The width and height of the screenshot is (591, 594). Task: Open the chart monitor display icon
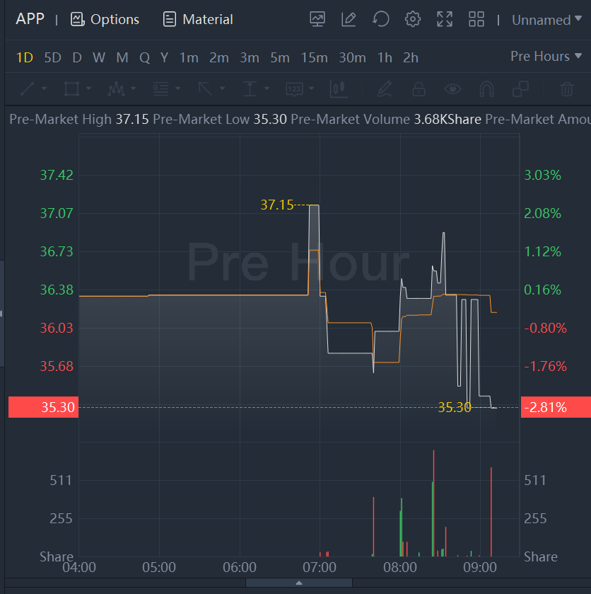(x=318, y=20)
